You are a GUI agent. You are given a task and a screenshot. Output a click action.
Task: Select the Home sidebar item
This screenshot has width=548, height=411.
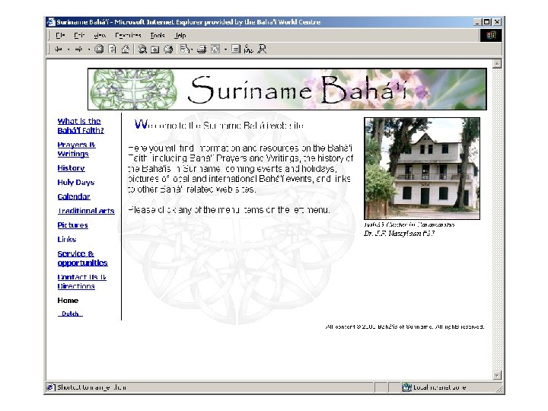click(x=68, y=301)
